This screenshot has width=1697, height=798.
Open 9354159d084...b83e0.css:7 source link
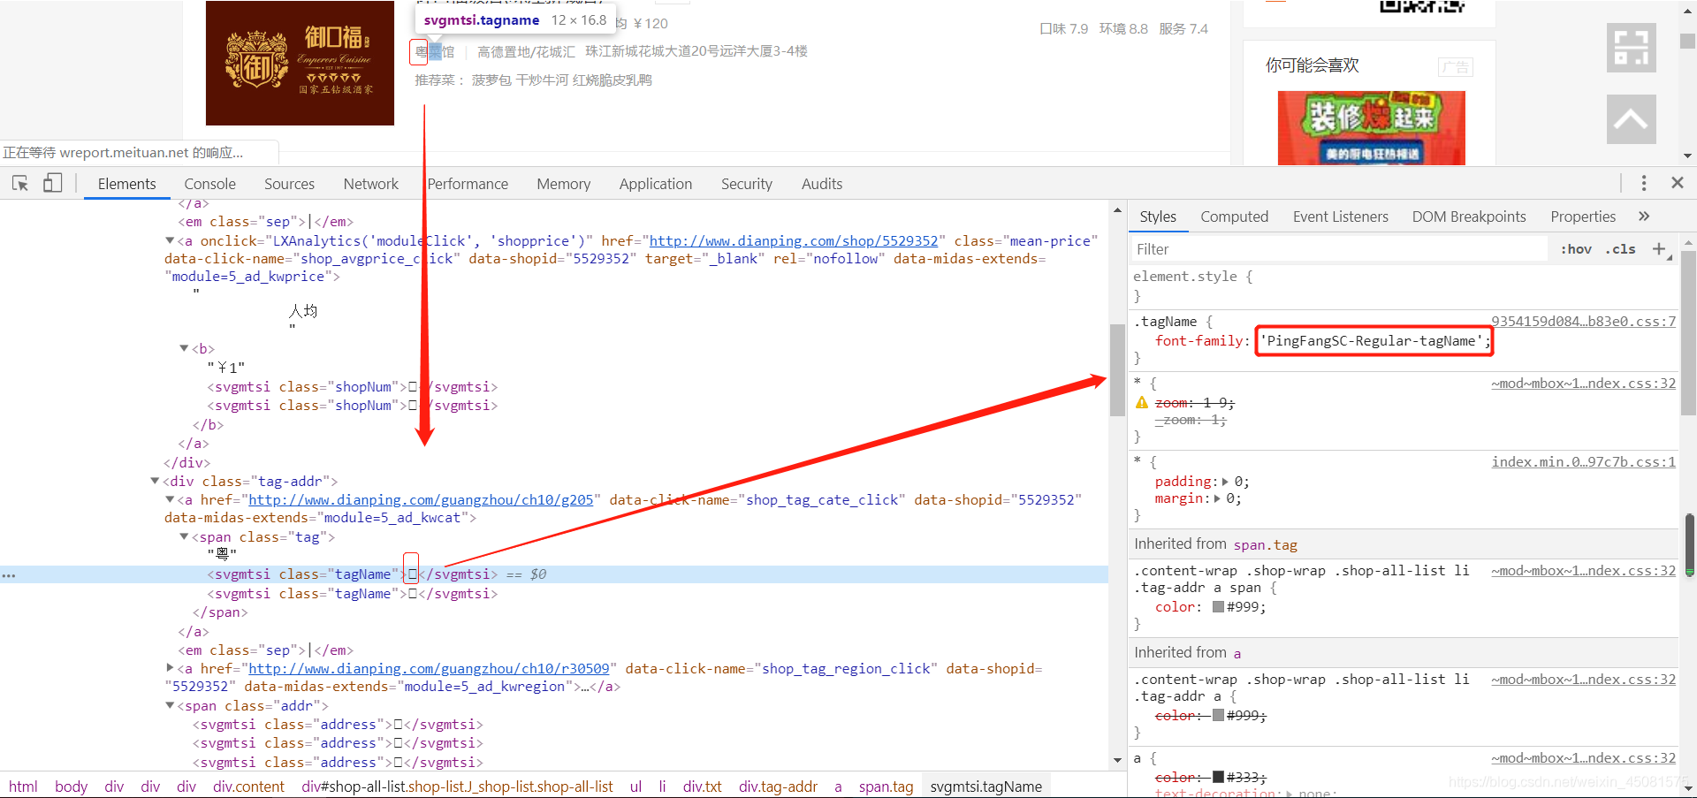(x=1584, y=322)
